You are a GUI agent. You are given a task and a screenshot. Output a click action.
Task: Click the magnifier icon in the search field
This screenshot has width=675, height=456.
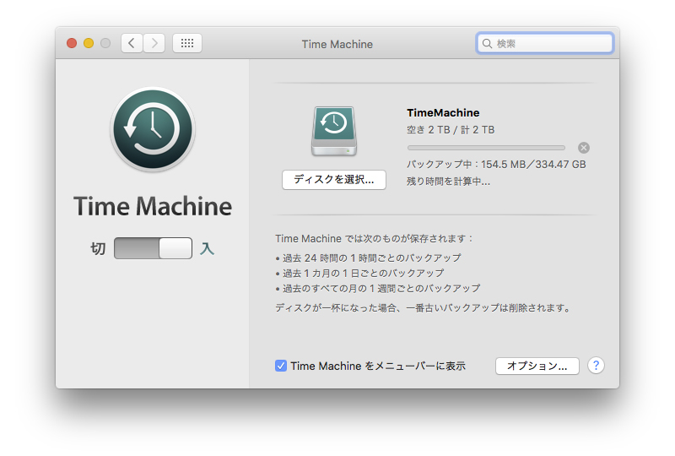click(487, 44)
